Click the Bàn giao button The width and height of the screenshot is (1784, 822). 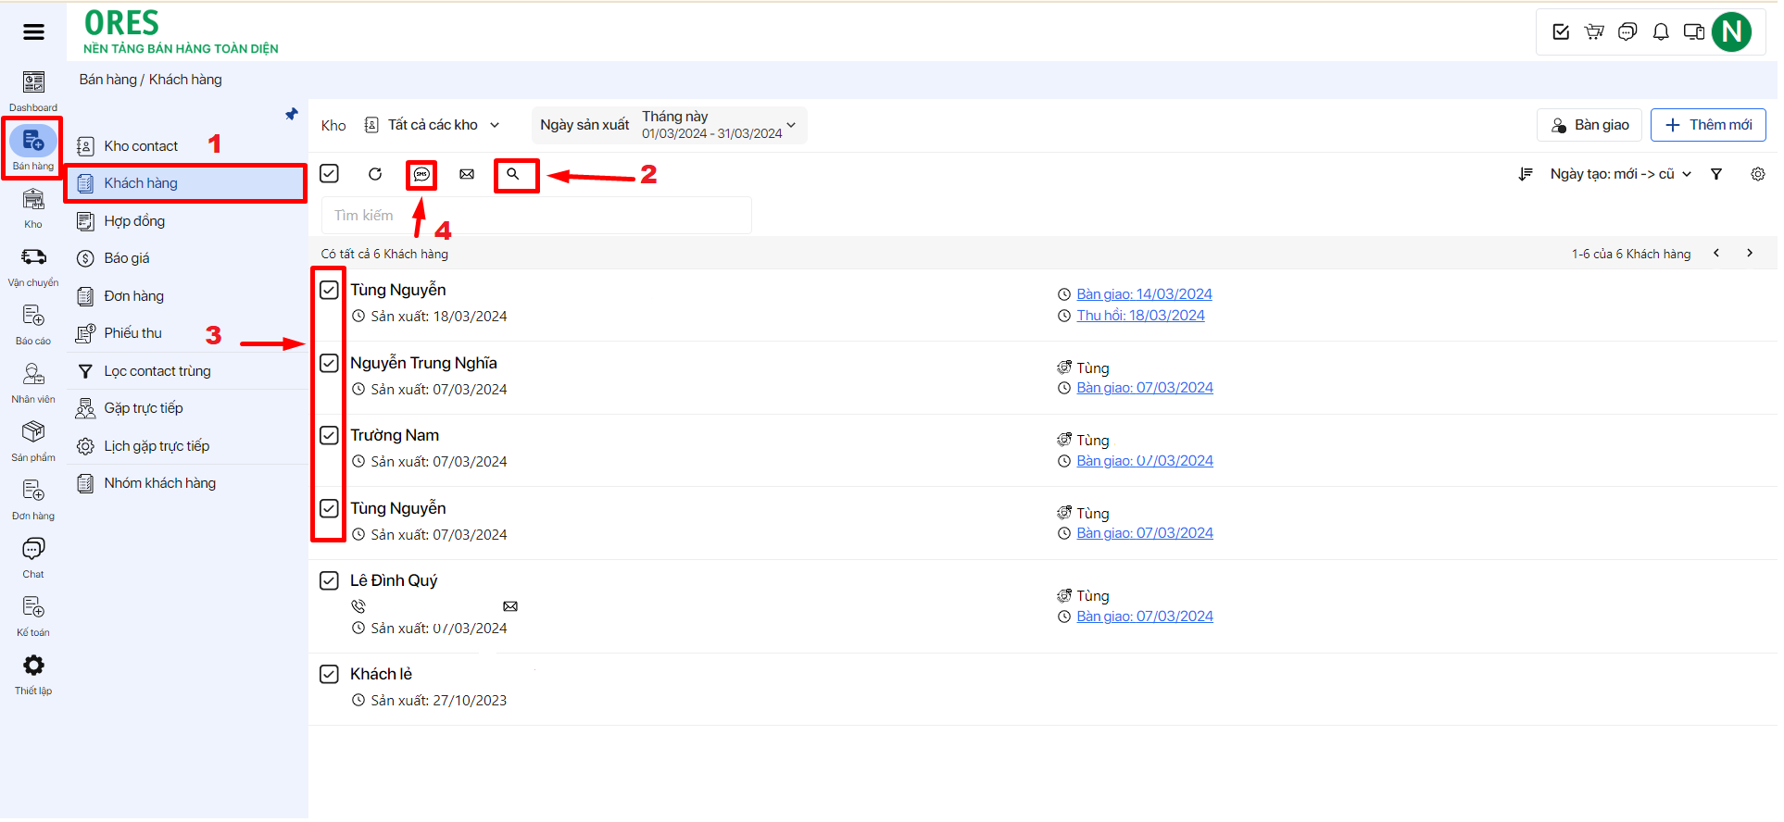[1589, 125]
